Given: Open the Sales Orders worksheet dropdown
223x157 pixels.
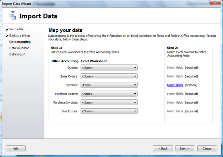Looking at the screenshot, I should [109, 76].
